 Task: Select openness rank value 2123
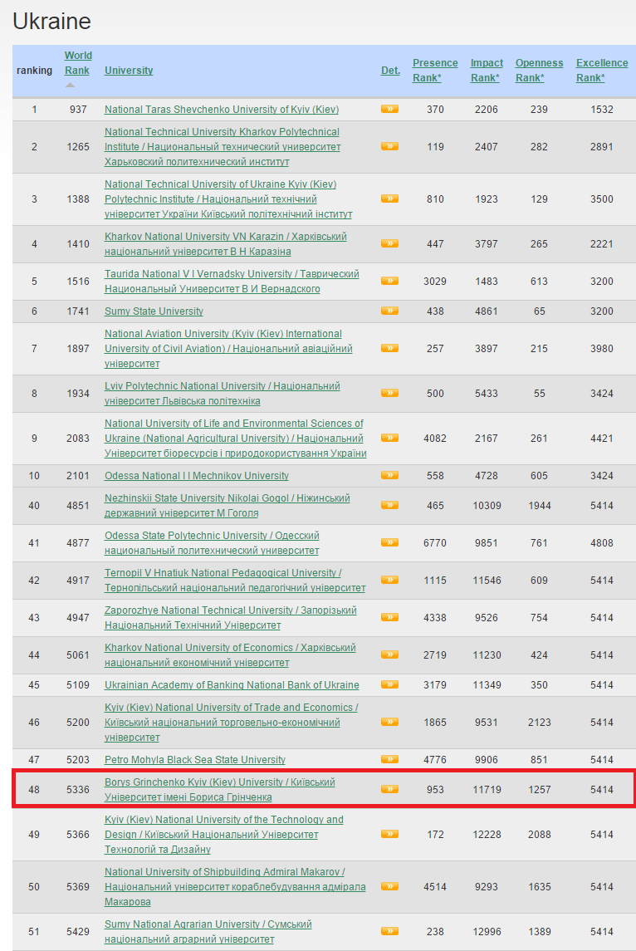(x=539, y=723)
